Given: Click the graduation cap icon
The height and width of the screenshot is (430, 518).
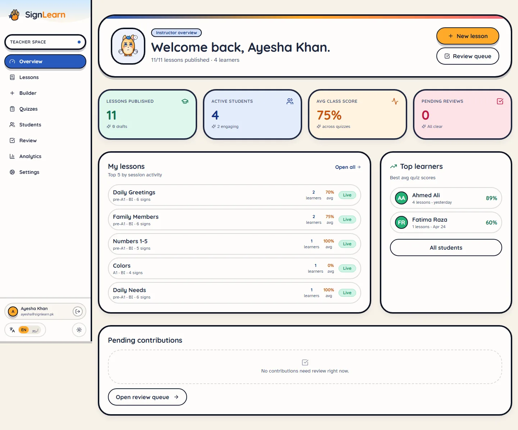Looking at the screenshot, I should (x=185, y=101).
